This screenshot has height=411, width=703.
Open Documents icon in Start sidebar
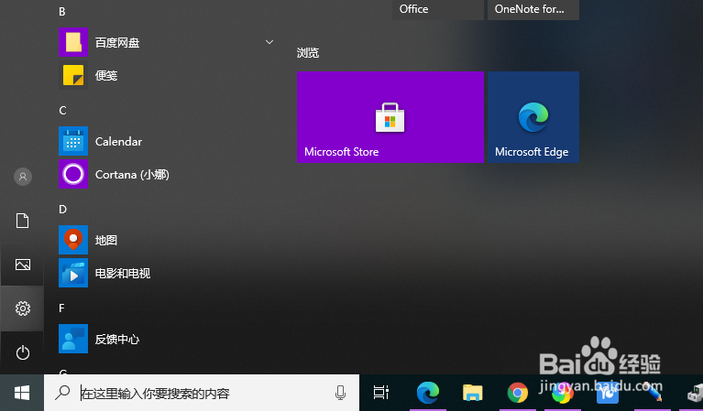pos(22,221)
